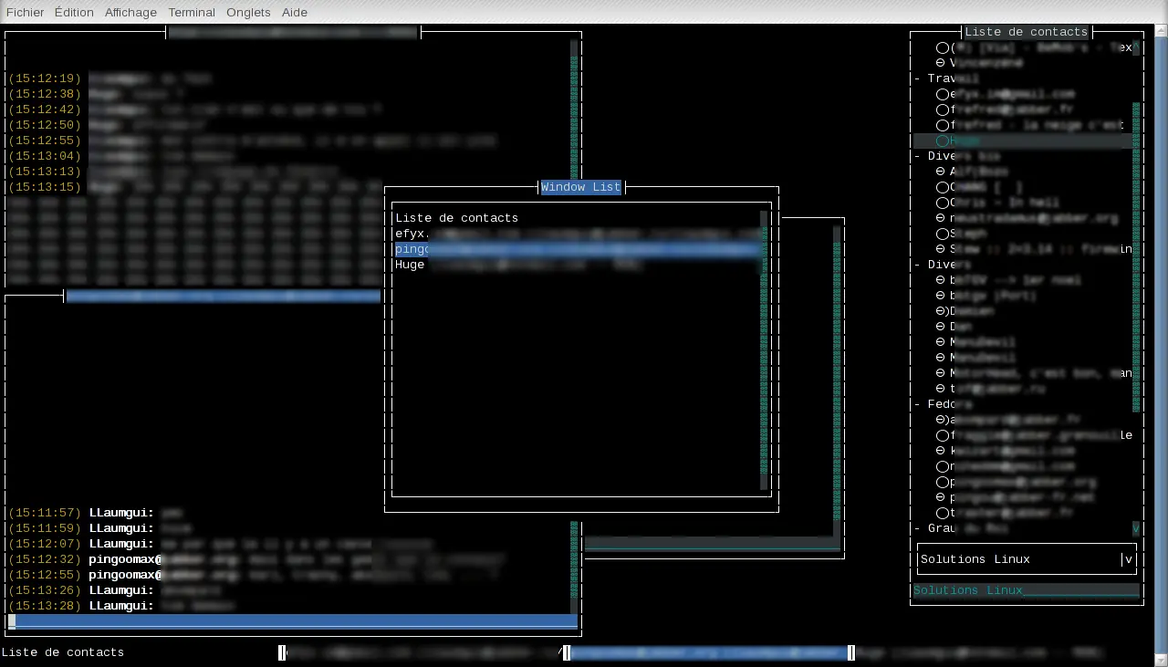Click status icon of Damien contact

[941, 311]
